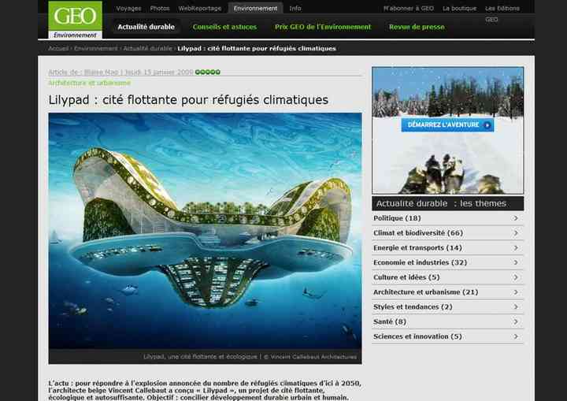Click the current page breadcrumb 'Lilypad : cité flottante'
Screen dimensions: 567x401
click(x=257, y=48)
